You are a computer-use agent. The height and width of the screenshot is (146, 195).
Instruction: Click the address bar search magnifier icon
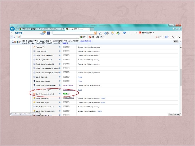tap(57, 29)
